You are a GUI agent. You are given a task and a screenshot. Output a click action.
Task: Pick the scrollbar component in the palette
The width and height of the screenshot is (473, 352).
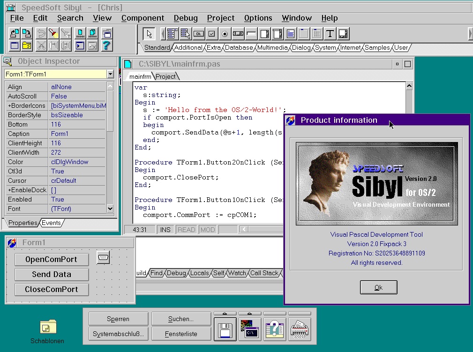click(238, 34)
